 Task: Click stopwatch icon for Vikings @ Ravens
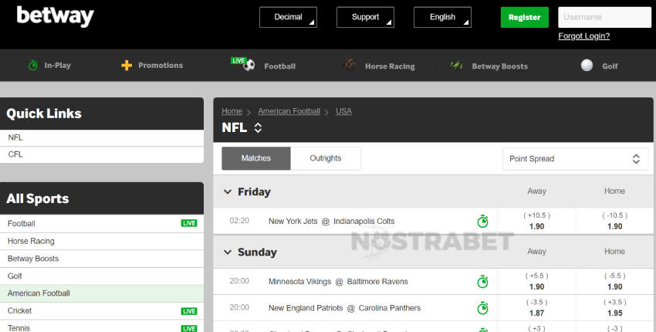tap(483, 281)
